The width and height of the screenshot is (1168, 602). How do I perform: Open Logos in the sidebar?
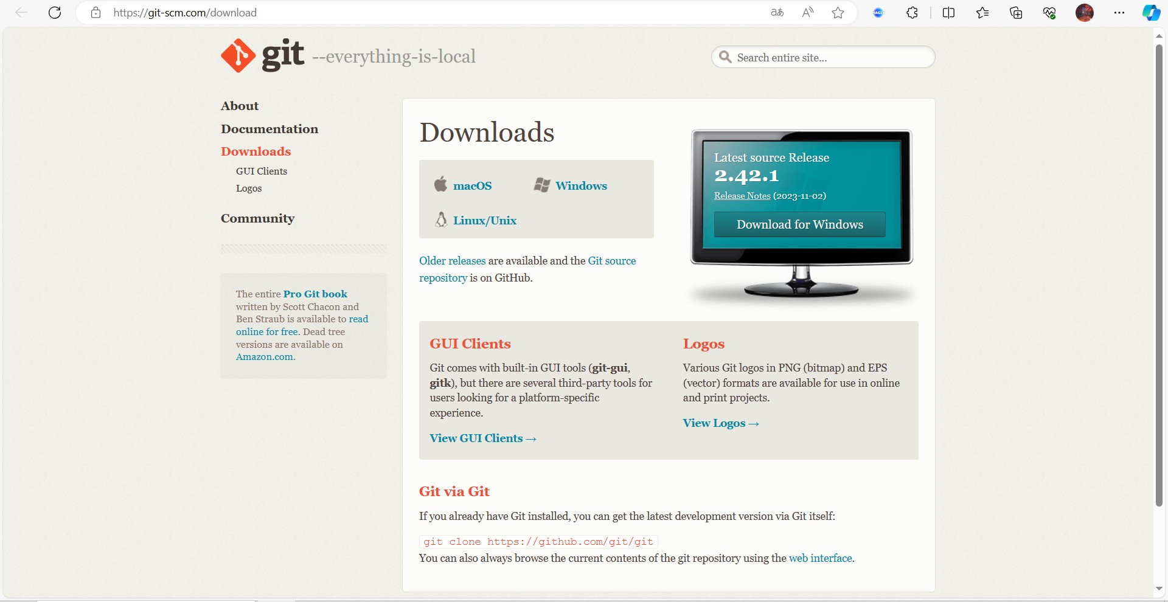[249, 189]
